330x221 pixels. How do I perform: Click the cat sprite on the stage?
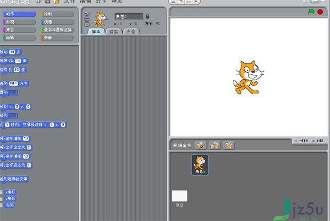(x=249, y=77)
